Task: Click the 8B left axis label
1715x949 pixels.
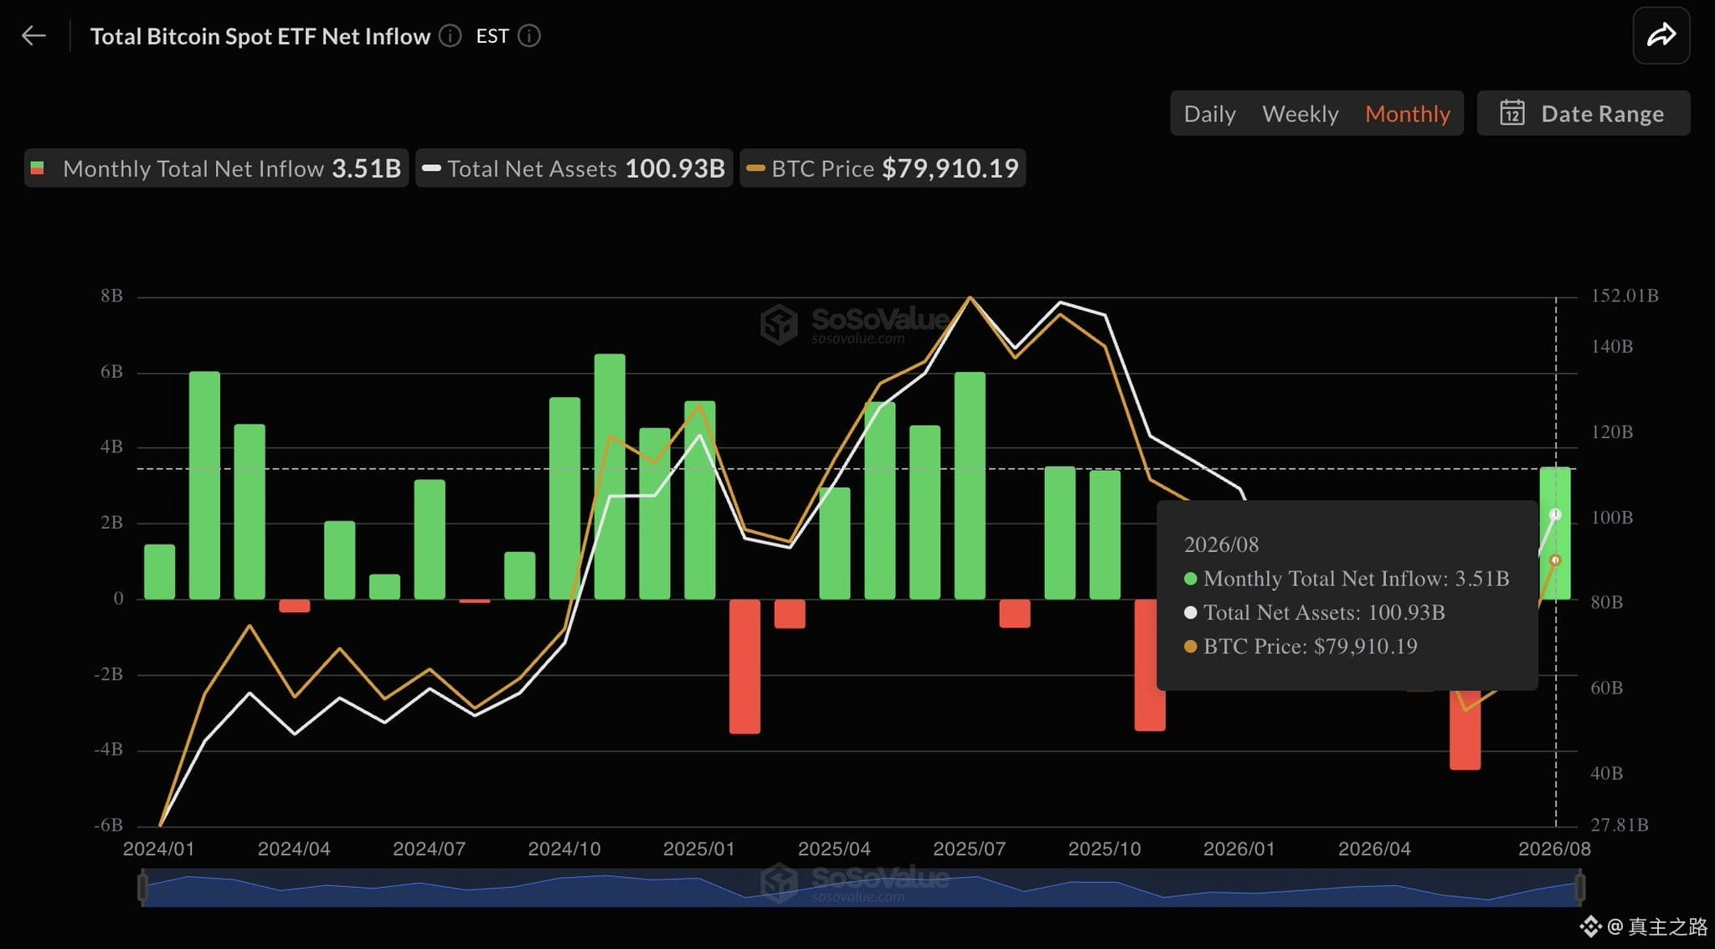Action: (x=111, y=296)
